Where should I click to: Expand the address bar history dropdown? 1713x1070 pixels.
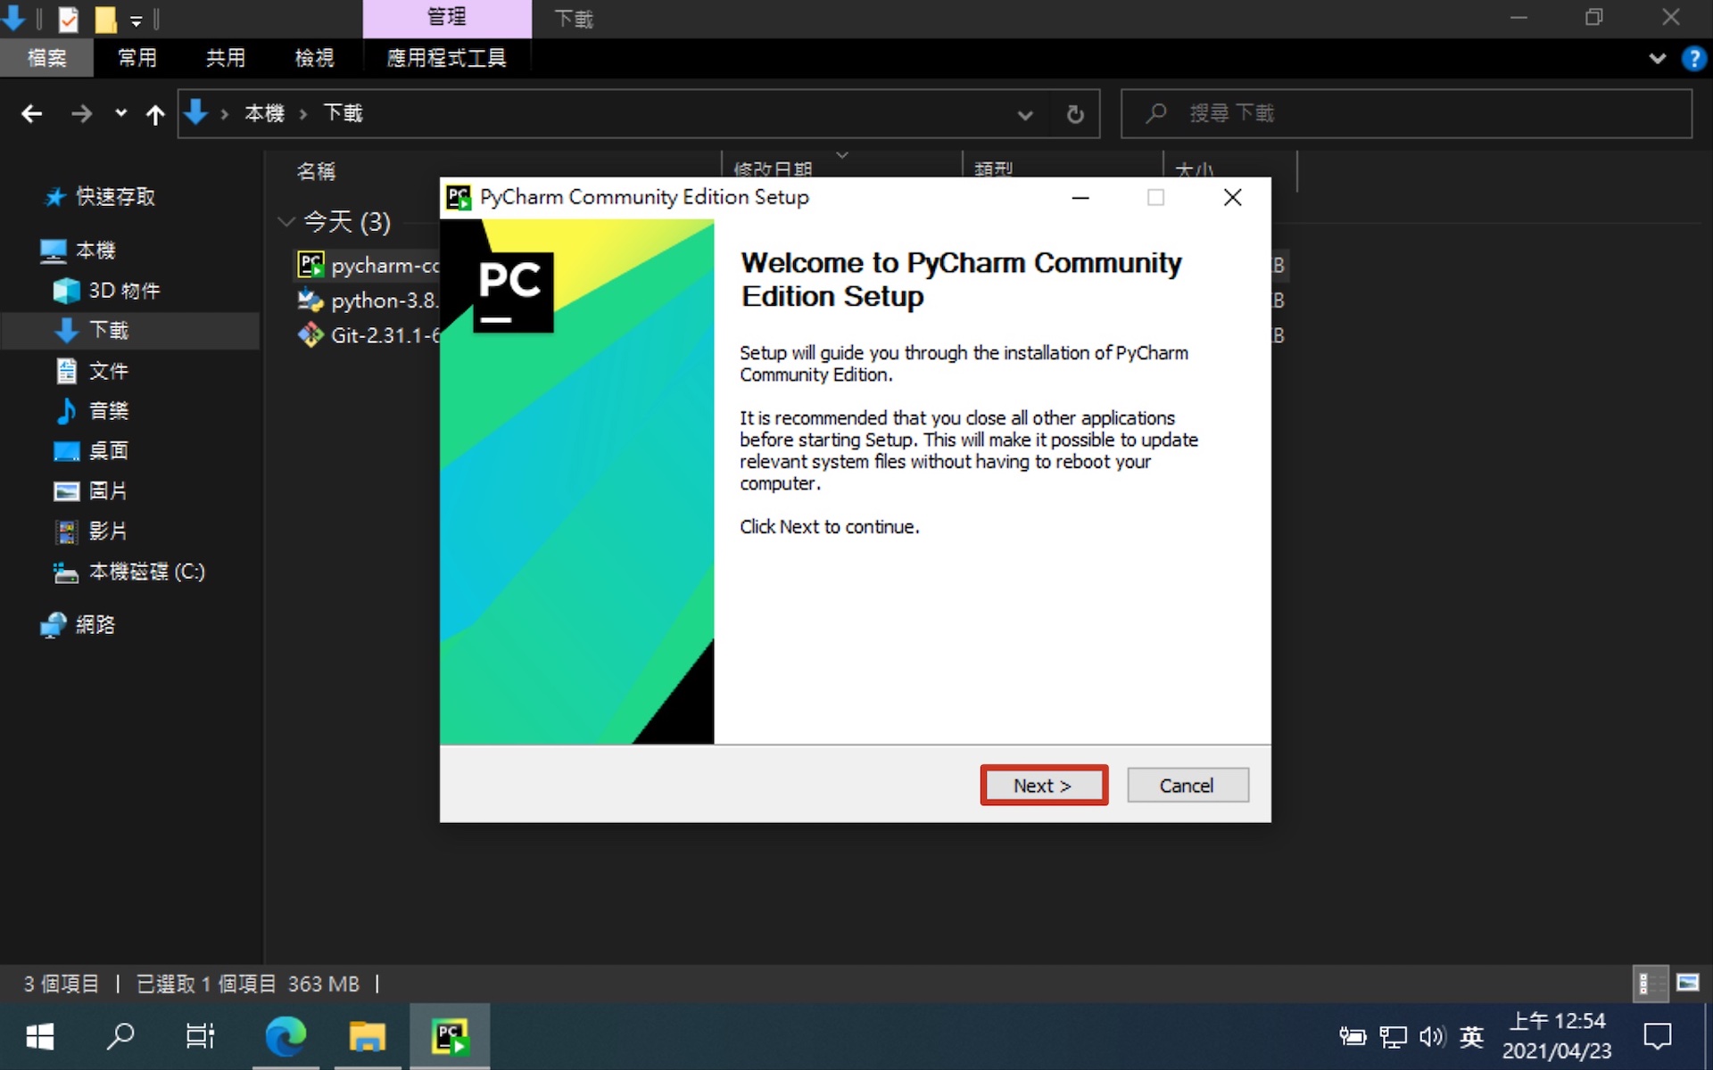coord(1025,114)
